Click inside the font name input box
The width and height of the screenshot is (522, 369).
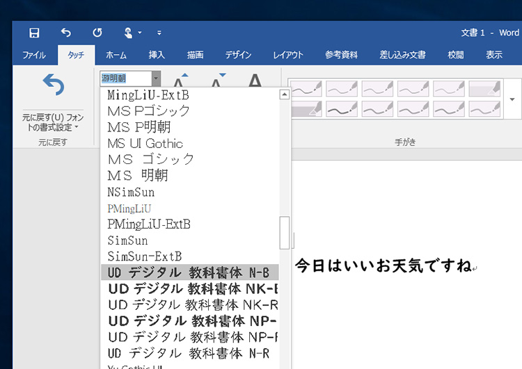click(x=125, y=79)
